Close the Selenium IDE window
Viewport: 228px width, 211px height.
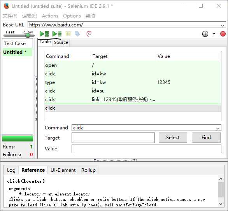click(219, 6)
